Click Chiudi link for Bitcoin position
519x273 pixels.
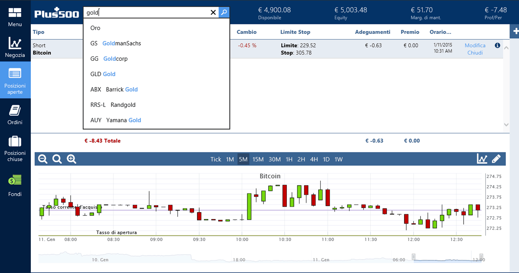(475, 53)
